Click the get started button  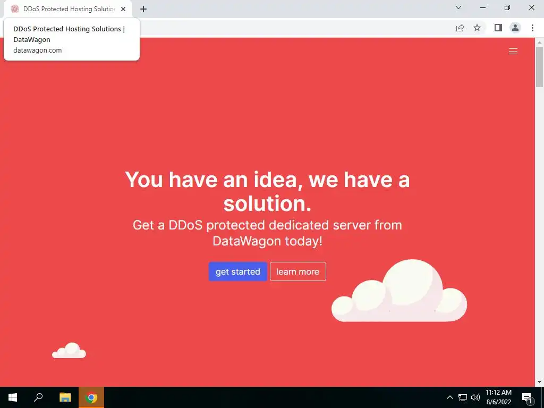[x=237, y=271]
